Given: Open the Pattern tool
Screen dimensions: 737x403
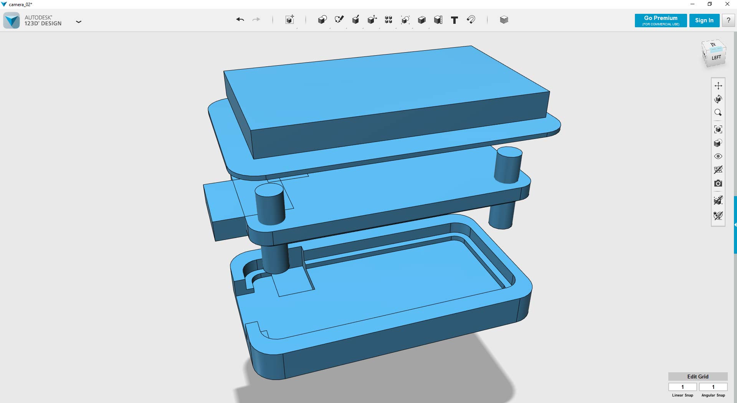Looking at the screenshot, I should (x=388, y=20).
